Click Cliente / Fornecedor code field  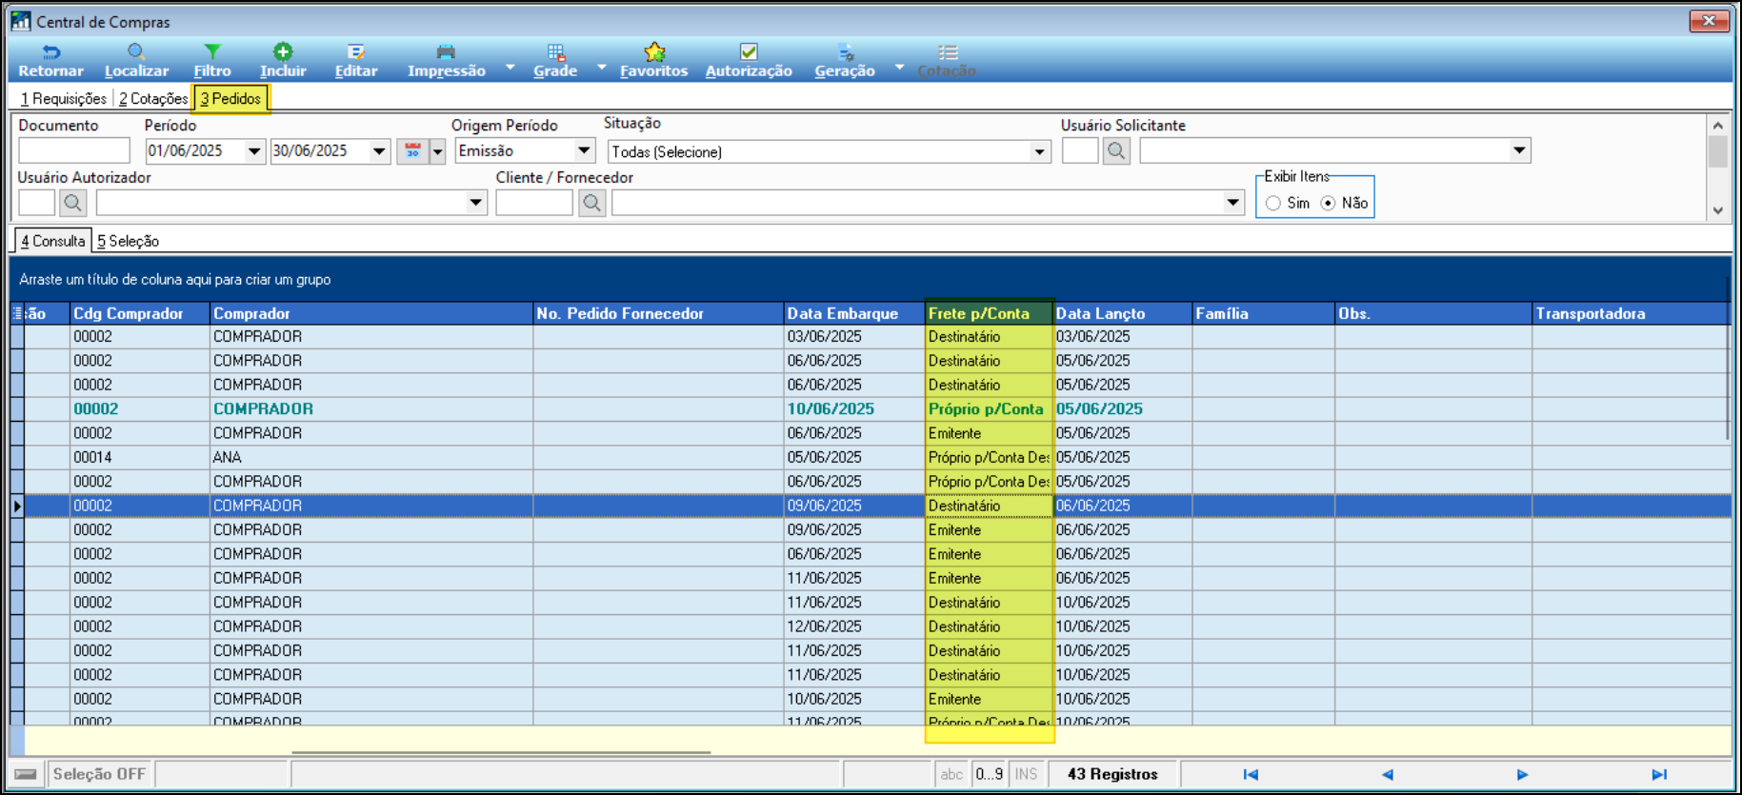click(534, 202)
